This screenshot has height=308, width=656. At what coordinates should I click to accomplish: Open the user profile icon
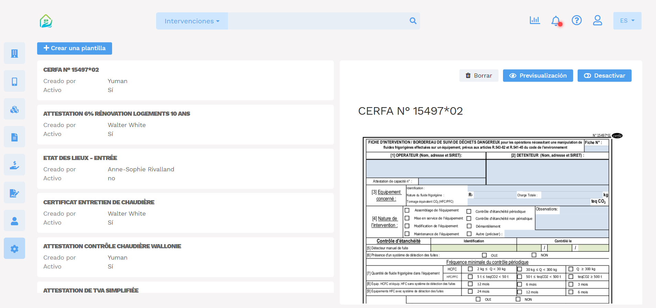[598, 20]
